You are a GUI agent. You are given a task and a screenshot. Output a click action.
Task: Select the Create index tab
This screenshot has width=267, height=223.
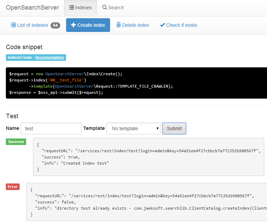click(88, 25)
